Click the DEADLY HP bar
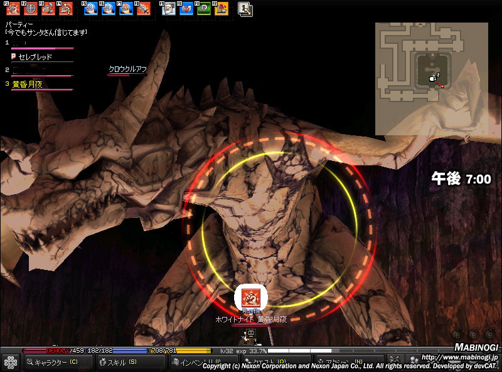Viewport: 502px width, 372px height. [x=54, y=351]
